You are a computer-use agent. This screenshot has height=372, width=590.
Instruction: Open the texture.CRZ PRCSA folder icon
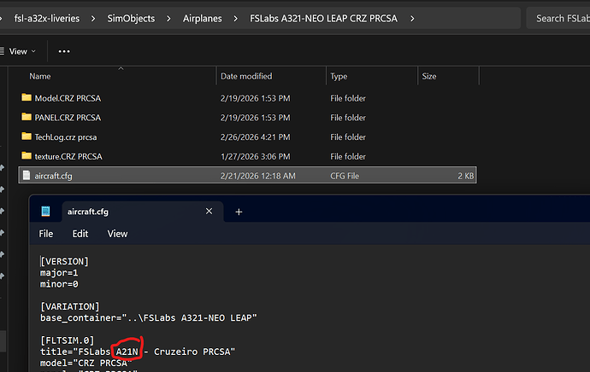[27, 156]
